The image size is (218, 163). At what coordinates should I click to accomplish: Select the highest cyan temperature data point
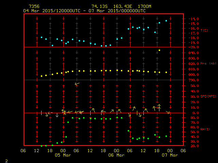(x=166, y=21)
